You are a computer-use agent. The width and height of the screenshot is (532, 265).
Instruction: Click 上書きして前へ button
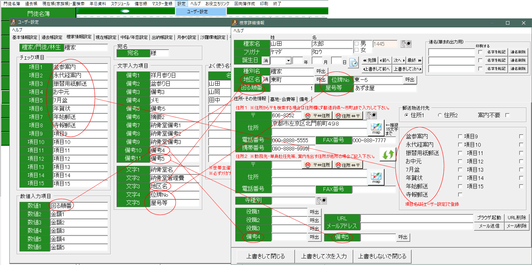point(377,69)
